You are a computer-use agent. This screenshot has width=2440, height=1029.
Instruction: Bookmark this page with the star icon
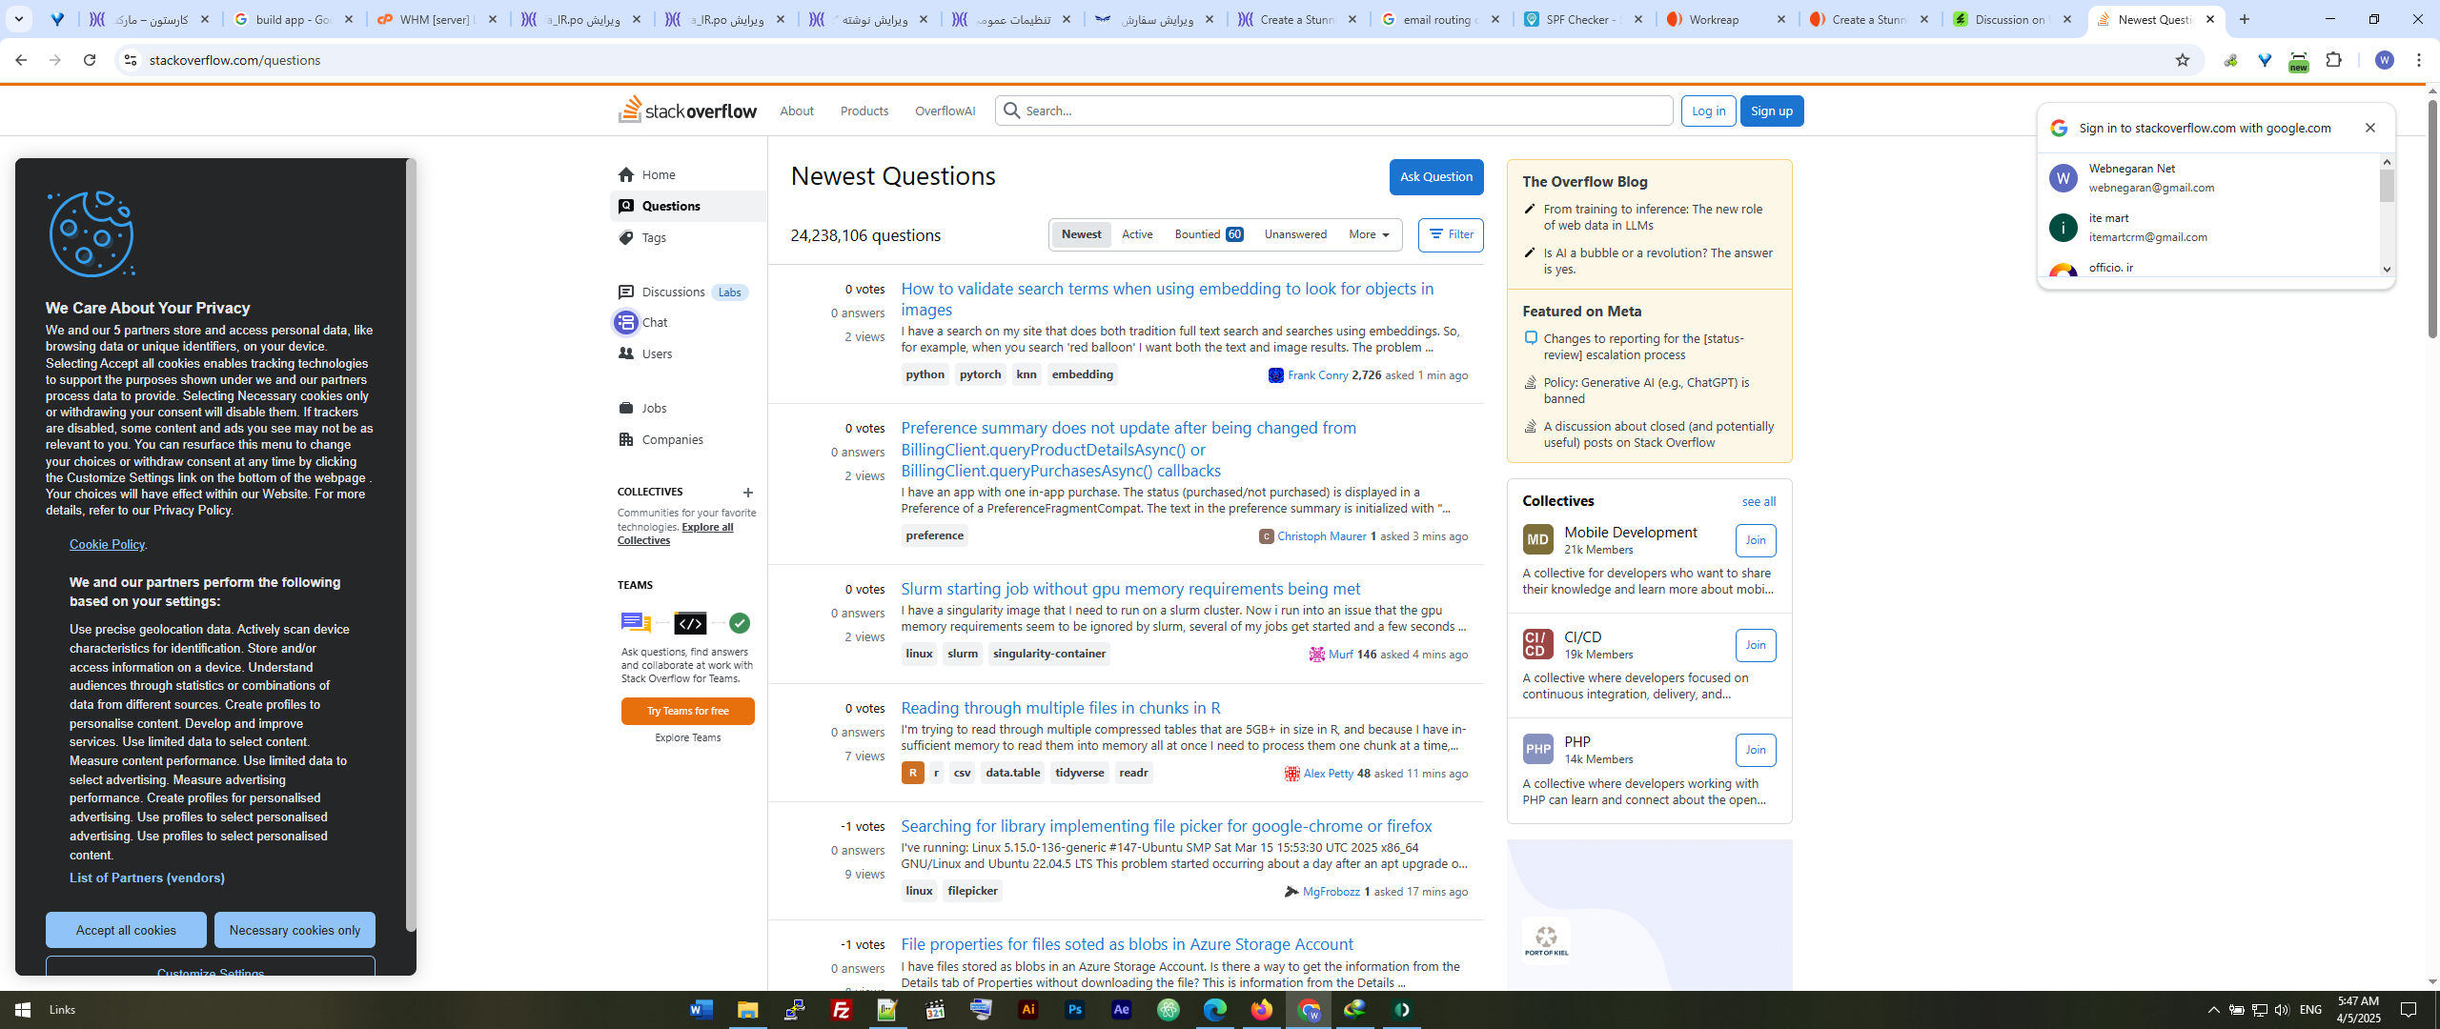(2183, 60)
